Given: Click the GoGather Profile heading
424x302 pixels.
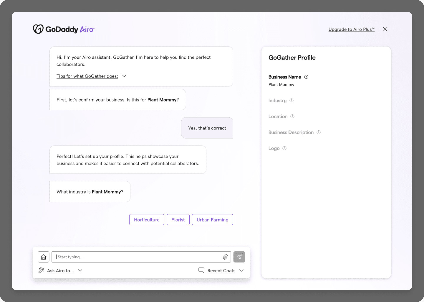Looking at the screenshot, I should coord(292,58).
